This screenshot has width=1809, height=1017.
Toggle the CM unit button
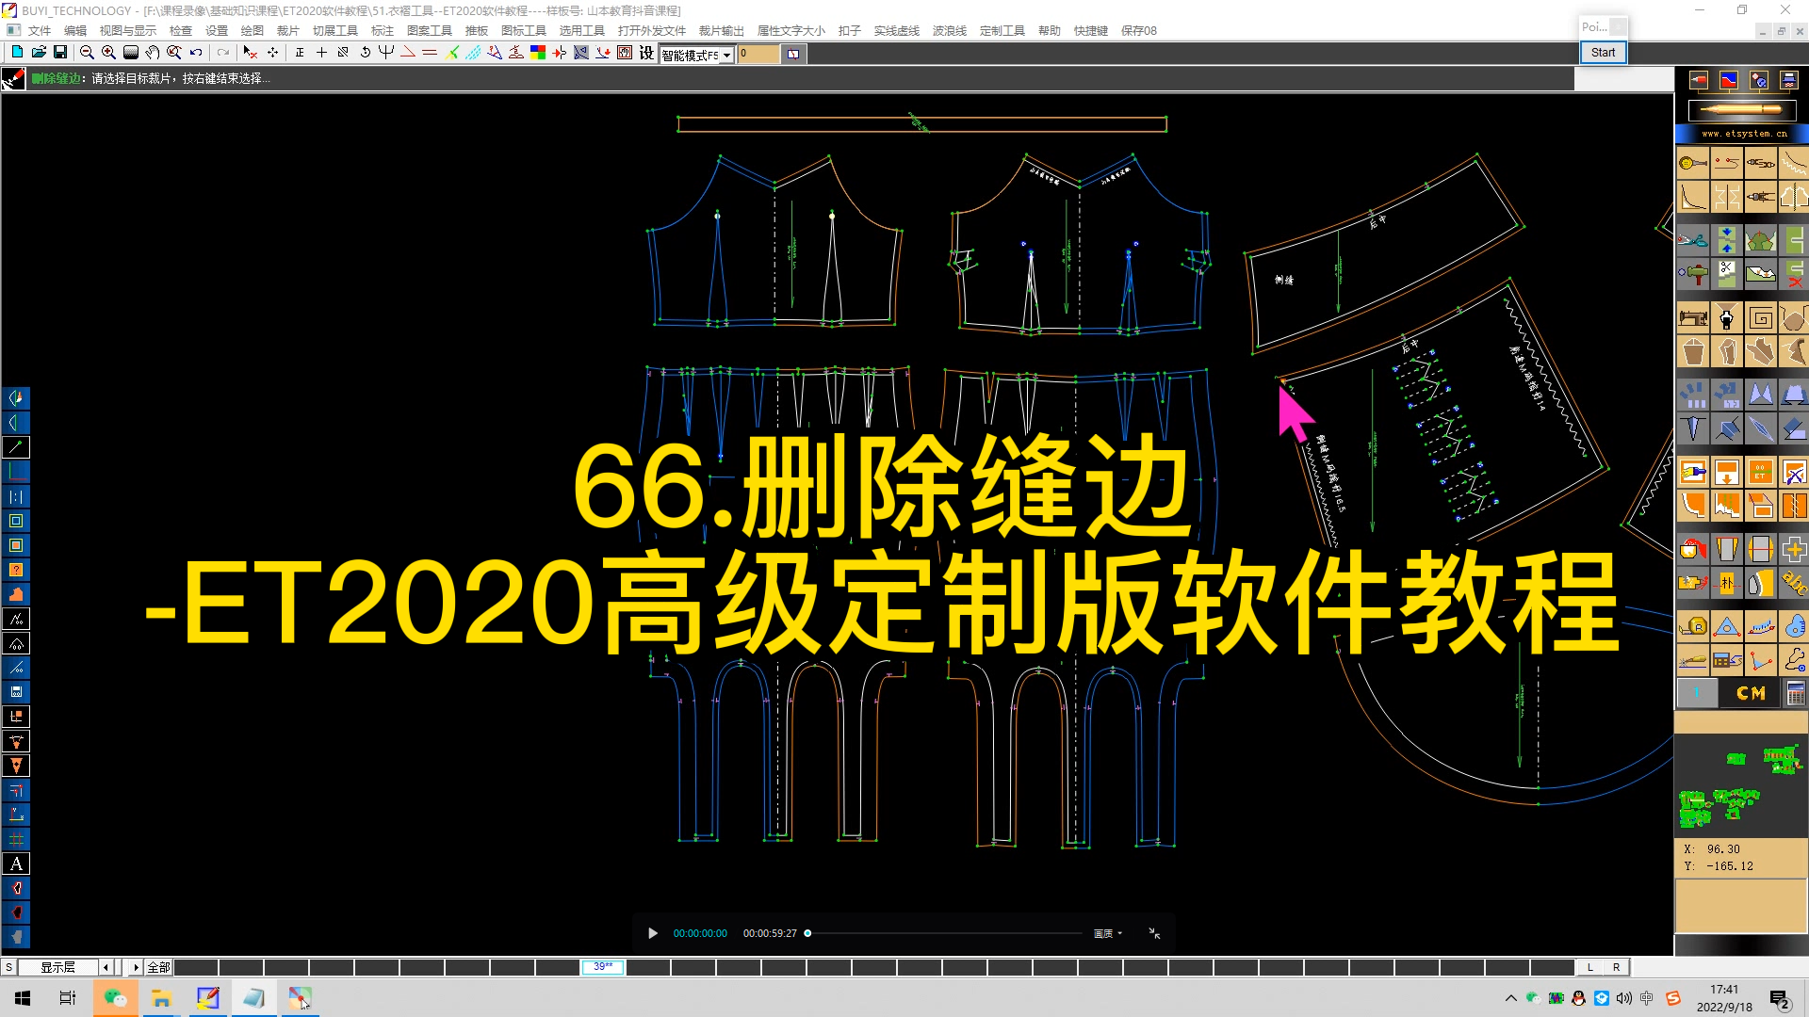(1751, 693)
